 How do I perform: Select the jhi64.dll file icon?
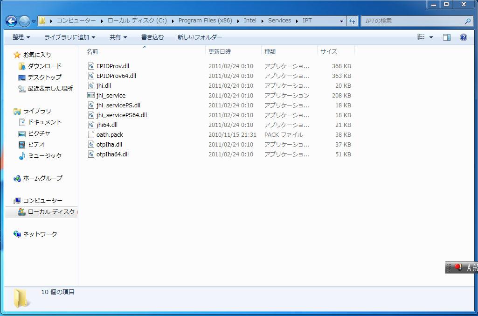[x=91, y=125]
